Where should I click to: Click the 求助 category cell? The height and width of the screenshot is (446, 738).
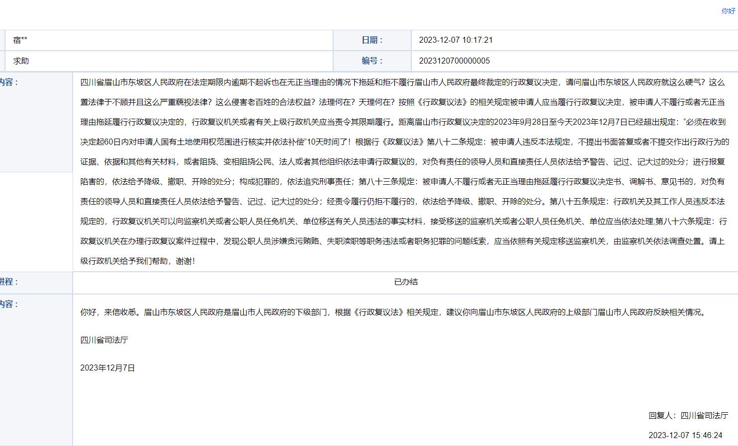point(21,61)
